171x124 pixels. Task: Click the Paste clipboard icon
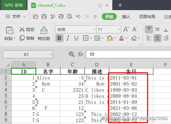(x=9, y=30)
